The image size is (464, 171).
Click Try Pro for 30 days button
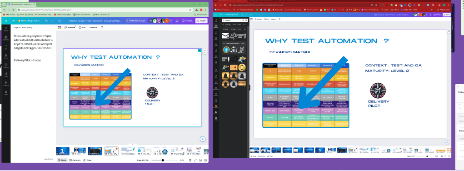[x=136, y=21]
